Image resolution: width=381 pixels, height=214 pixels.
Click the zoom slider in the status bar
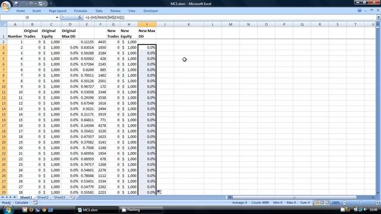pyautogui.click(x=361, y=203)
